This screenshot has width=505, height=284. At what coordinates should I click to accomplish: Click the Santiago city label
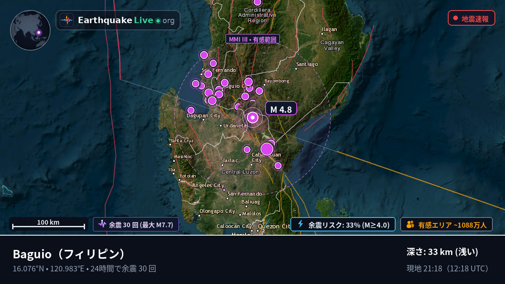point(307,64)
